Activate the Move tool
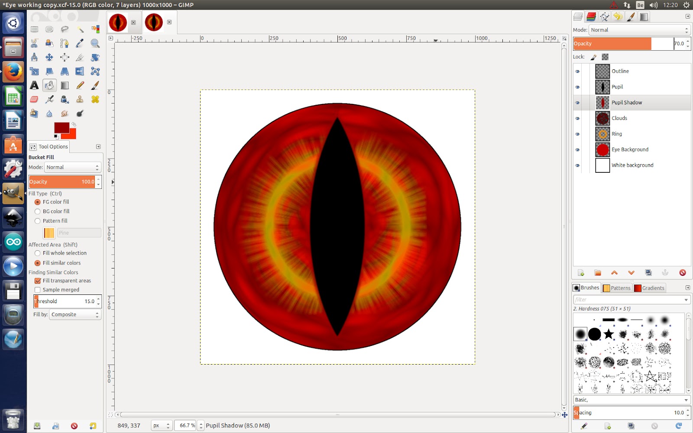The height and width of the screenshot is (433, 693). click(50, 58)
